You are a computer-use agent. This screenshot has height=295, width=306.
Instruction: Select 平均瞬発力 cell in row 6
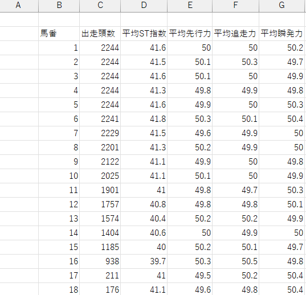283,119
